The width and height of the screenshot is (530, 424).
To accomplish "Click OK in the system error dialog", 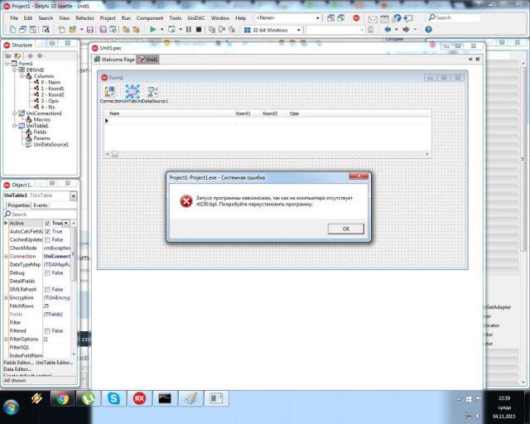I will coord(346,229).
